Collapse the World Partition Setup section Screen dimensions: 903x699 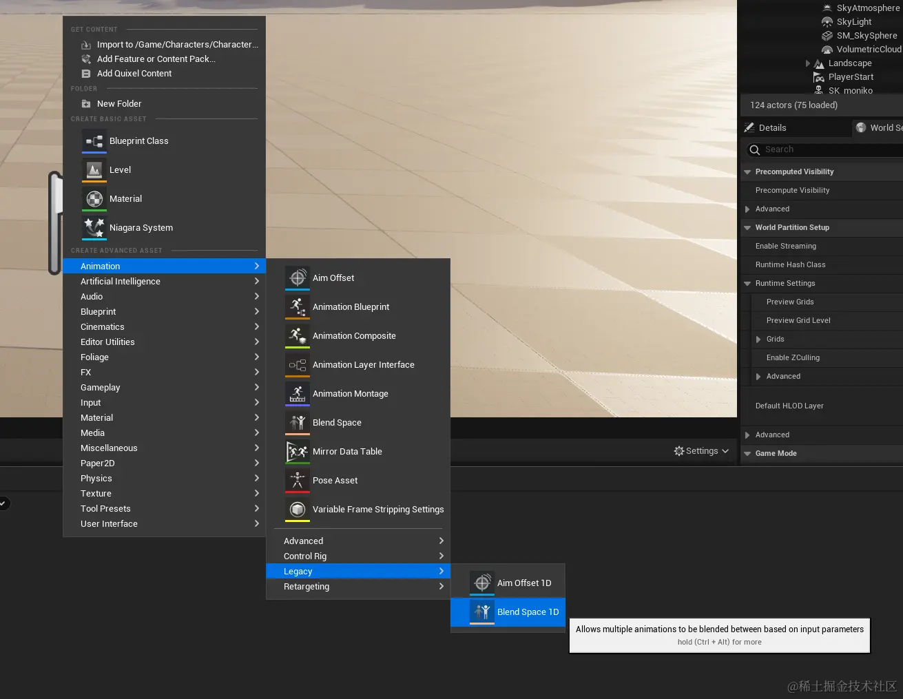point(747,227)
